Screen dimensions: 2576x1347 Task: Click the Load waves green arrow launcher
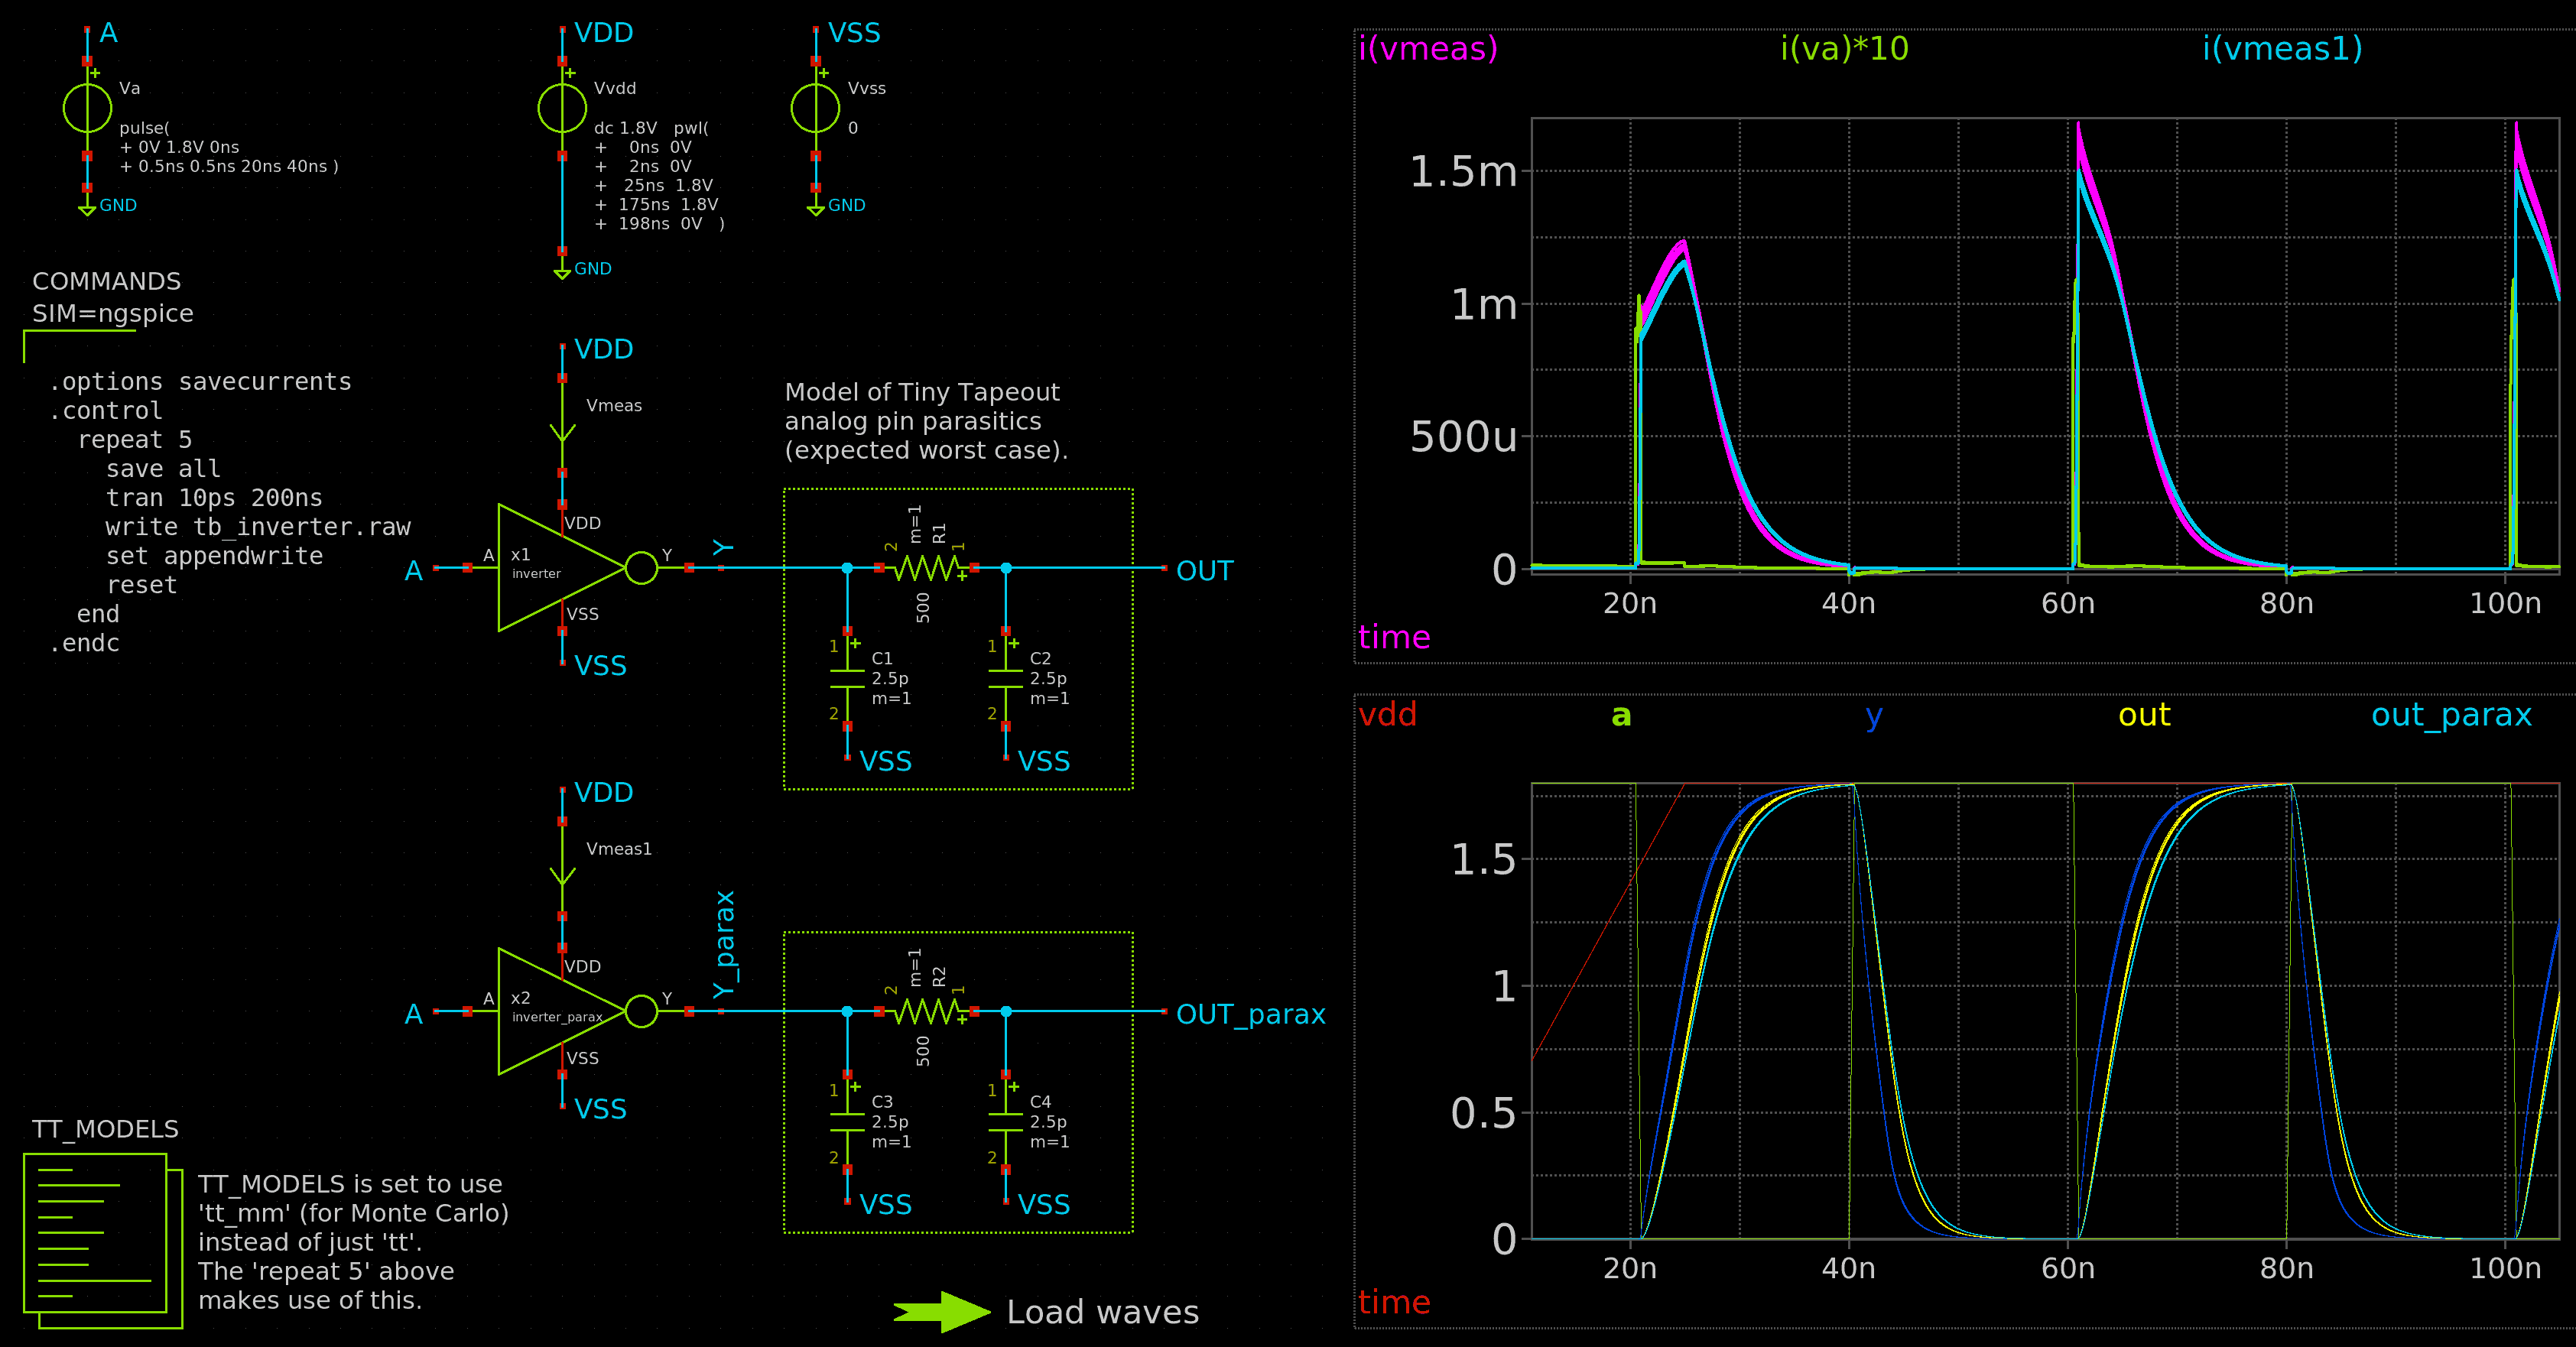coord(941,1312)
